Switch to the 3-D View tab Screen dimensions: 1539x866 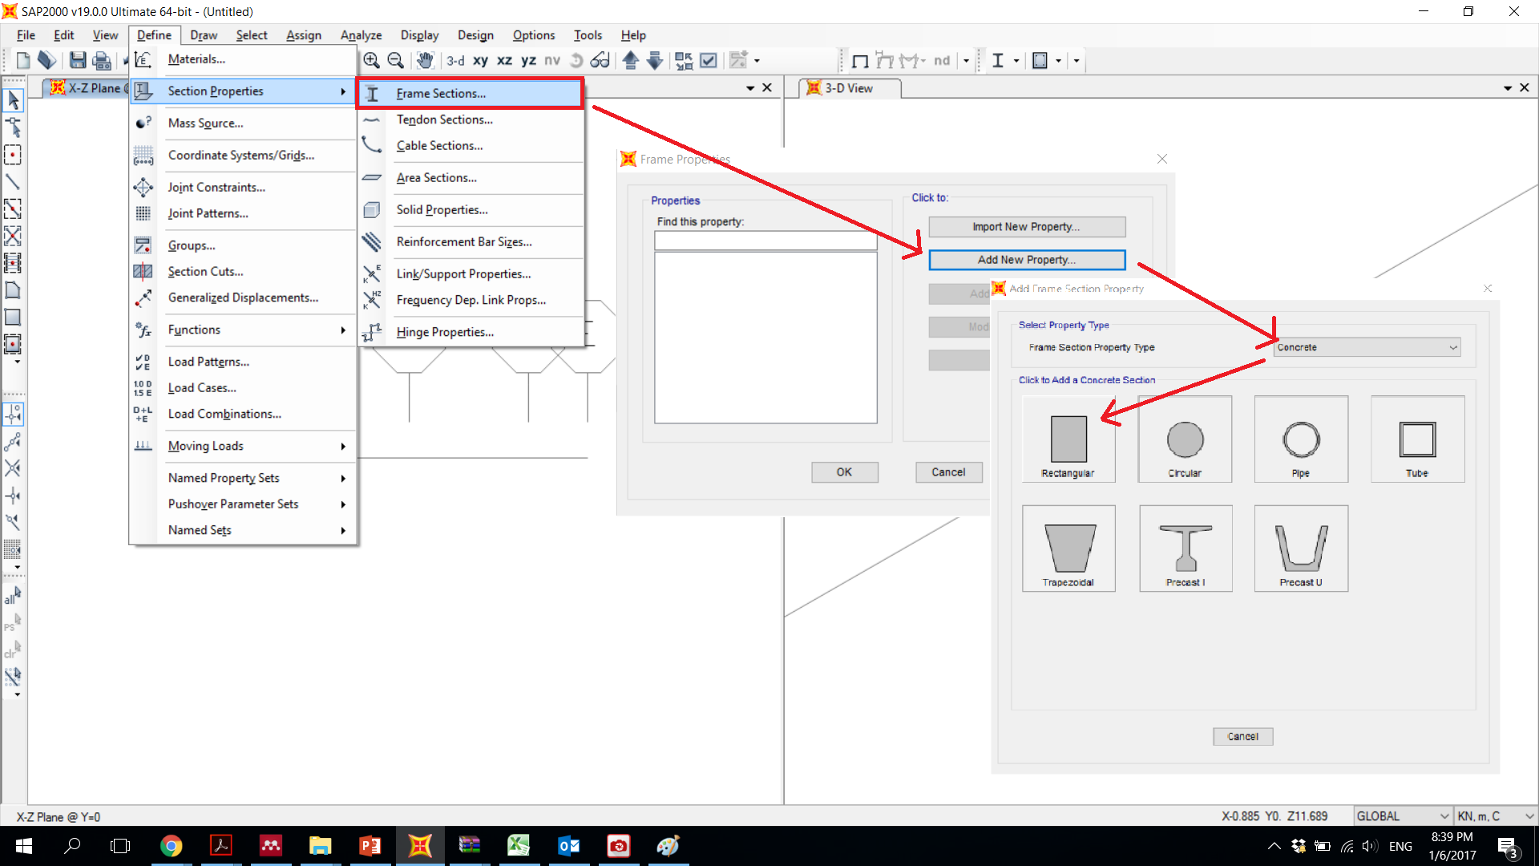click(x=850, y=88)
